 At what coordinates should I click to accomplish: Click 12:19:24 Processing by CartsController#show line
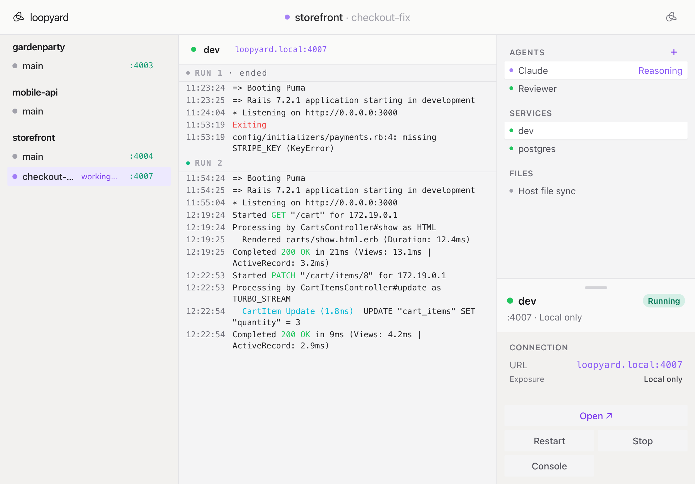coord(338,227)
